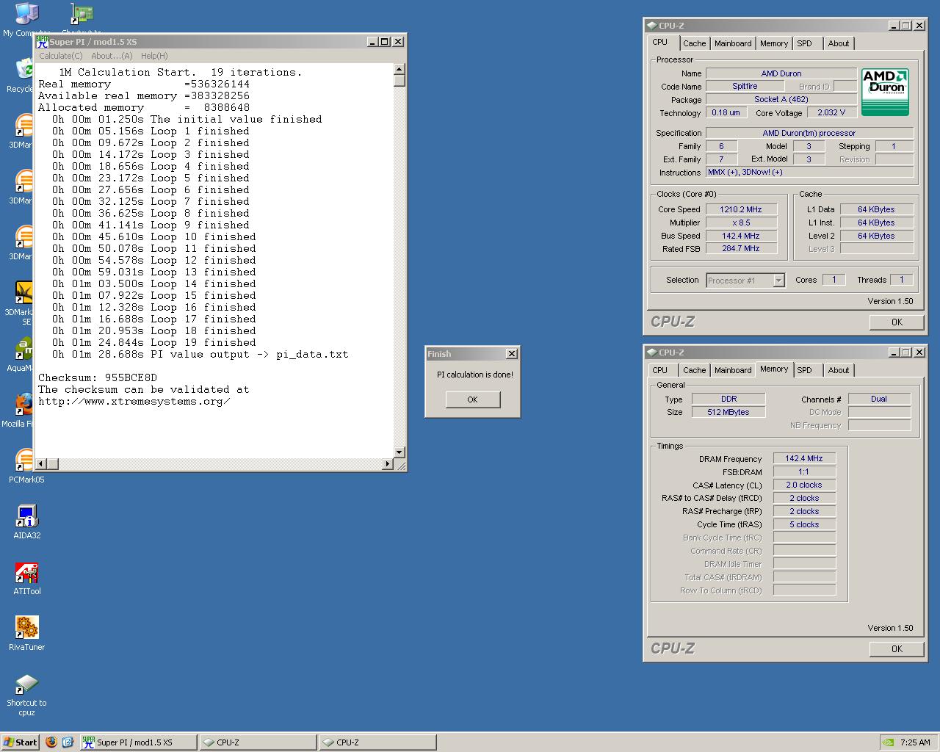The height and width of the screenshot is (752, 940).
Task: Click the Channels # Dual field
Action: (x=879, y=399)
